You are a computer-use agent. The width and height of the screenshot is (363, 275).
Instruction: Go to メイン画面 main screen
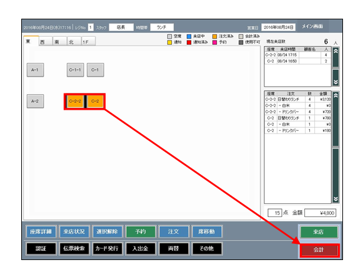click(x=312, y=26)
